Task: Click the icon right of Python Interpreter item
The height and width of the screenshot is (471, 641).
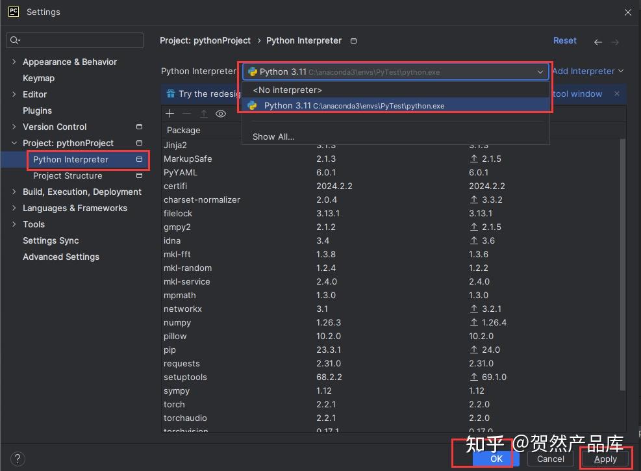Action: coord(139,159)
